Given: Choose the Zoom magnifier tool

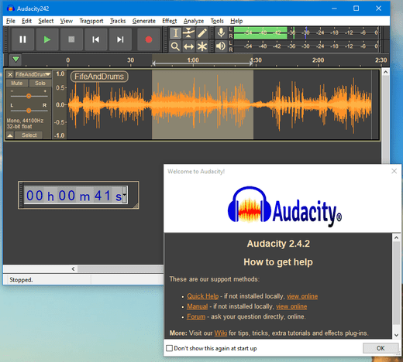Looking at the screenshot, I should [176, 46].
